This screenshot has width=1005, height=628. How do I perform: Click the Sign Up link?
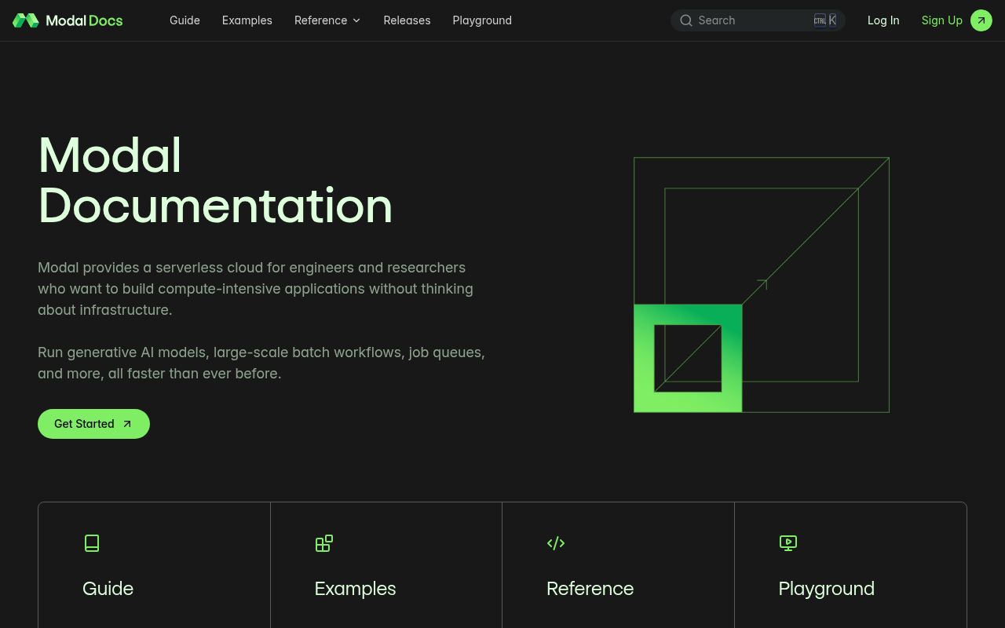942,20
